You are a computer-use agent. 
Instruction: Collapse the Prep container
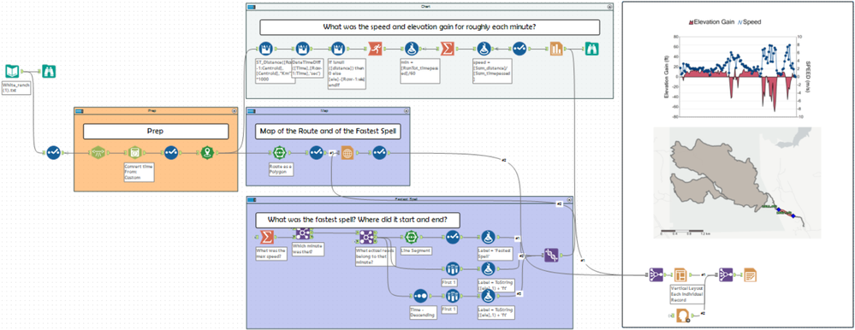[234, 110]
